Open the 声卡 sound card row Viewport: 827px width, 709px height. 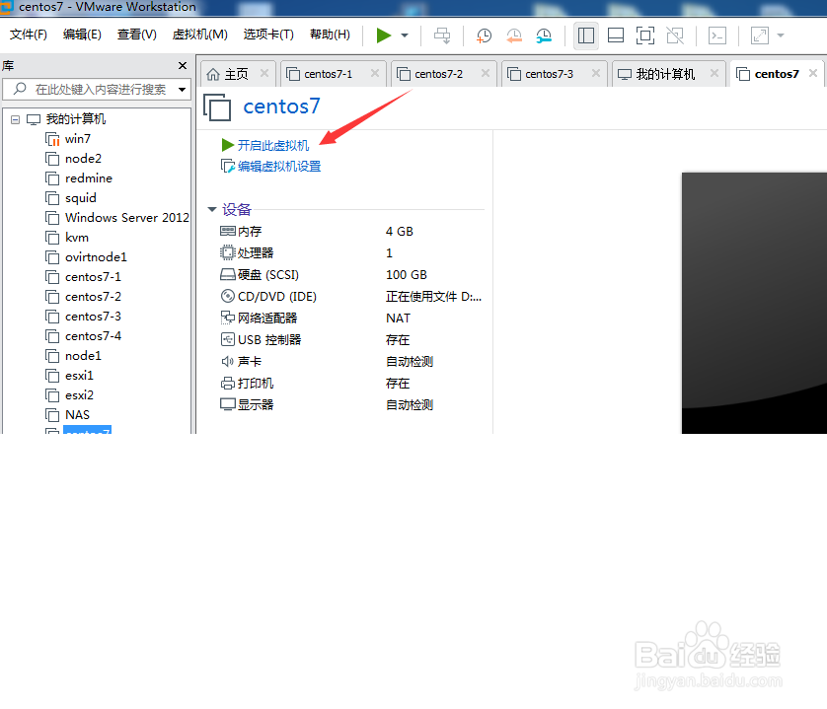coord(350,361)
